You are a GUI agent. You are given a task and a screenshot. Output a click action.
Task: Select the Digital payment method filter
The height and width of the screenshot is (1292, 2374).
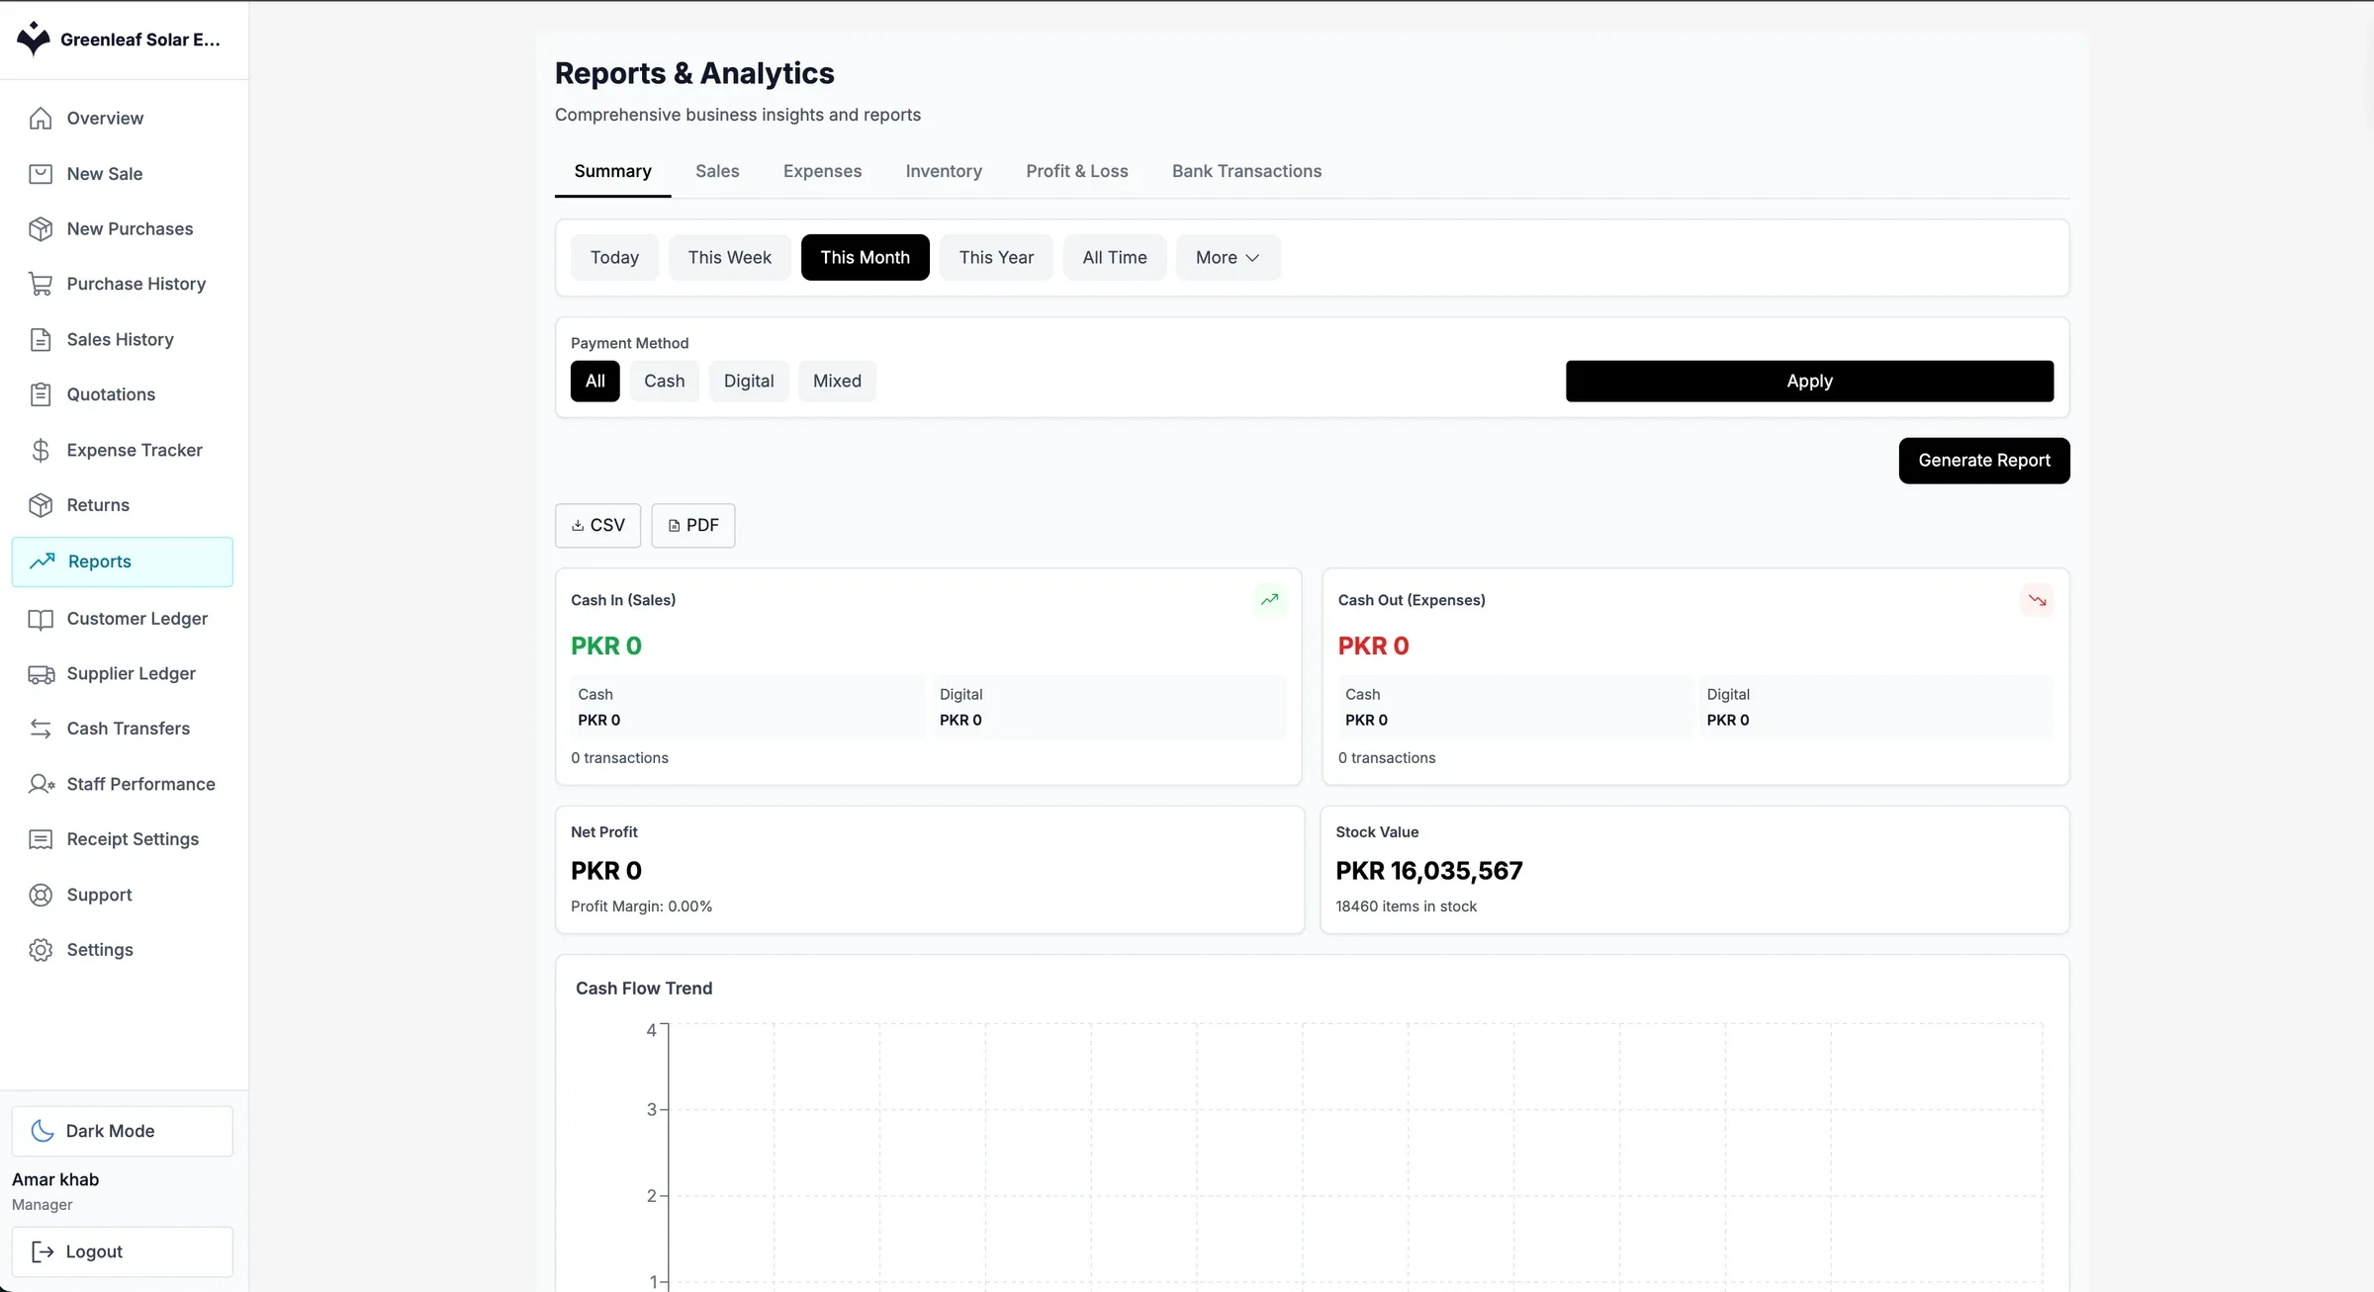pyautogui.click(x=749, y=382)
